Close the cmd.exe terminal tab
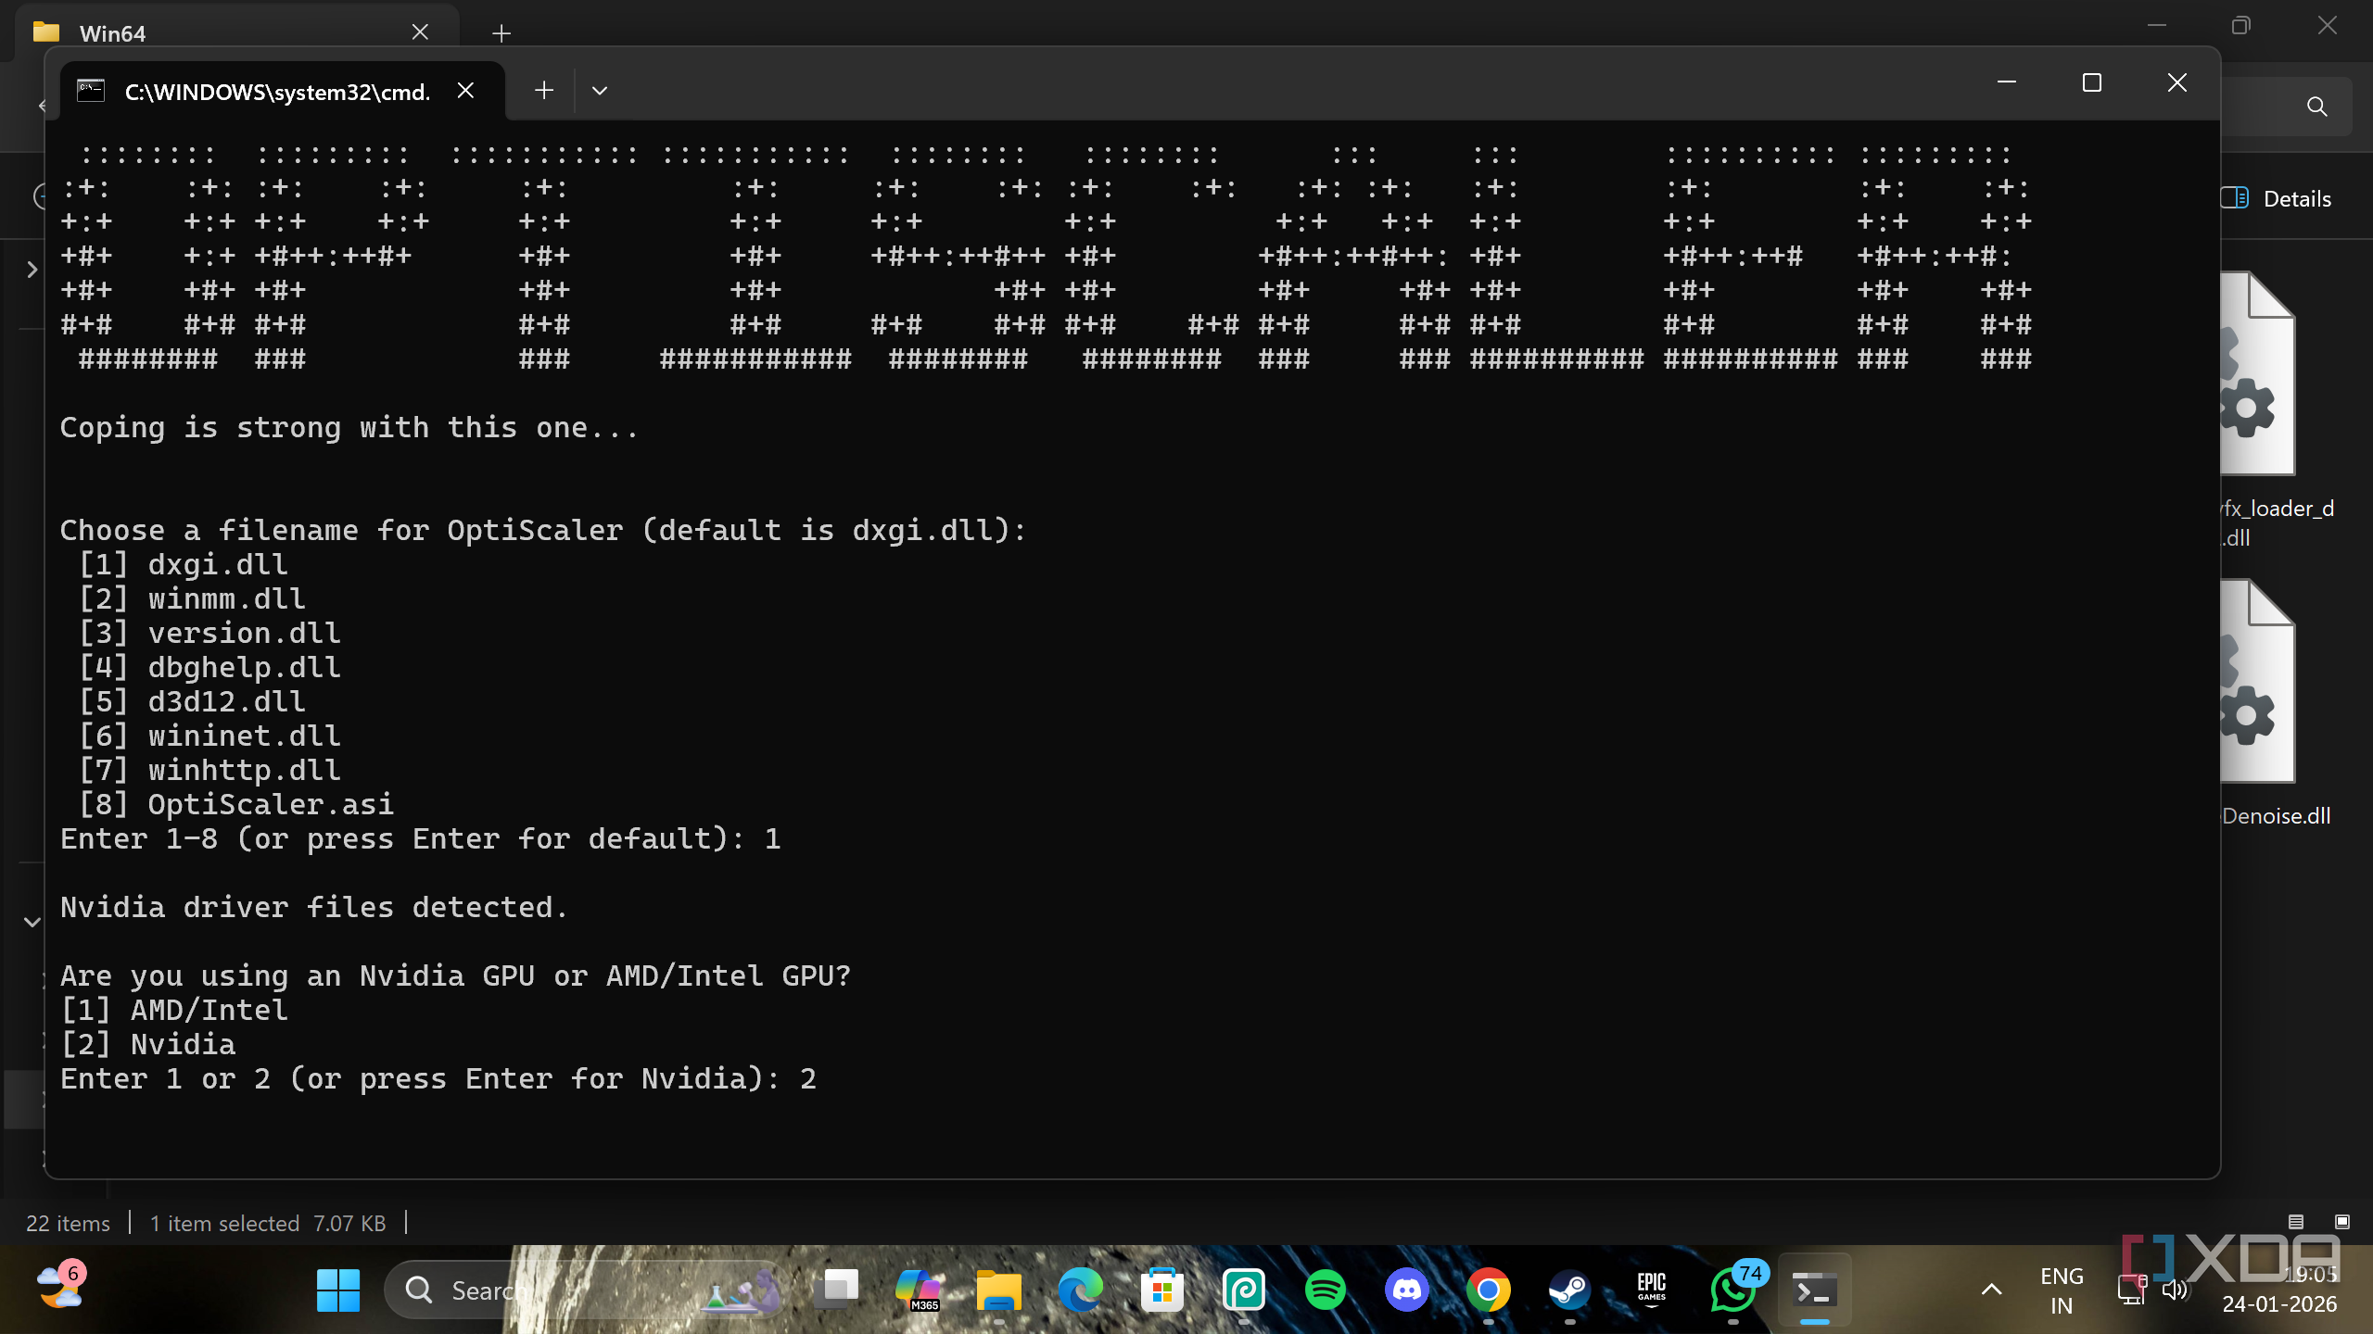2373x1334 pixels. 465,91
